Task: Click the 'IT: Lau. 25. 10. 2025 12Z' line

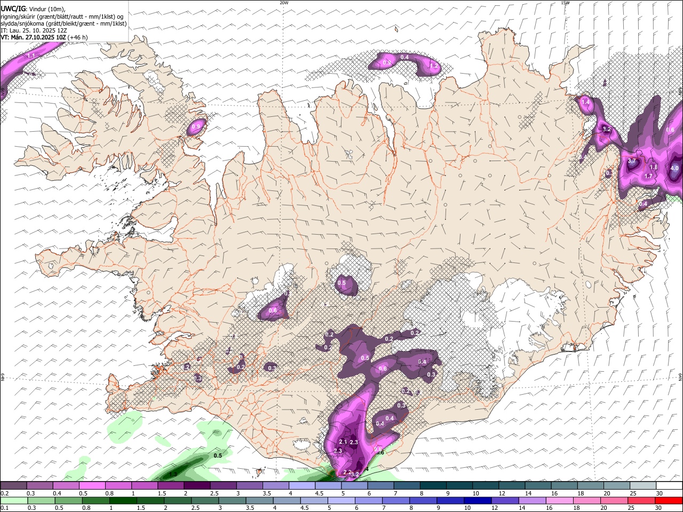Action: coord(33,30)
